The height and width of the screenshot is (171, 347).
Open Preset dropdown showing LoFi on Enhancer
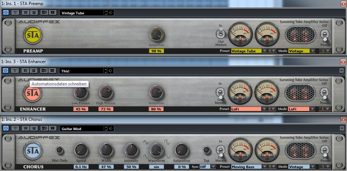[264, 109]
